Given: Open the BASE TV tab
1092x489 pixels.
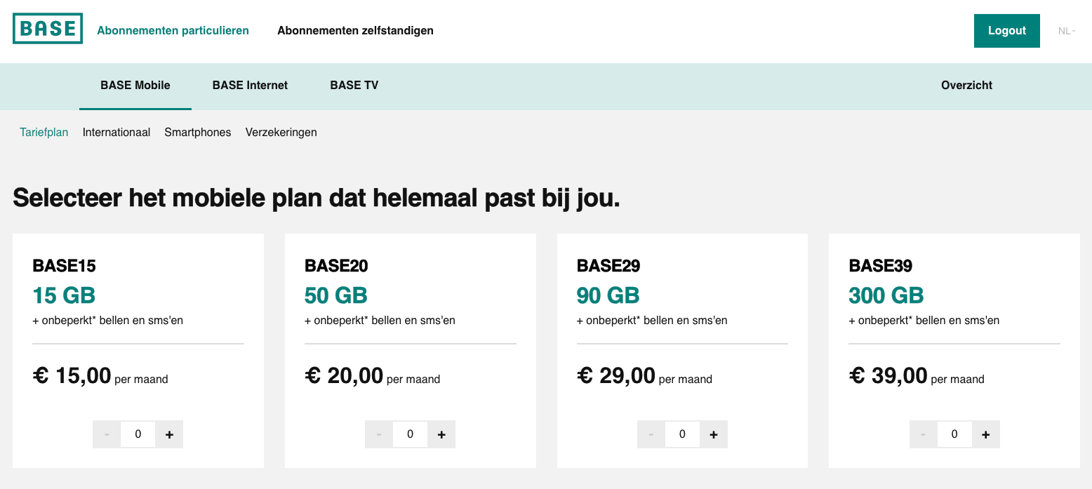Looking at the screenshot, I should [x=354, y=86].
